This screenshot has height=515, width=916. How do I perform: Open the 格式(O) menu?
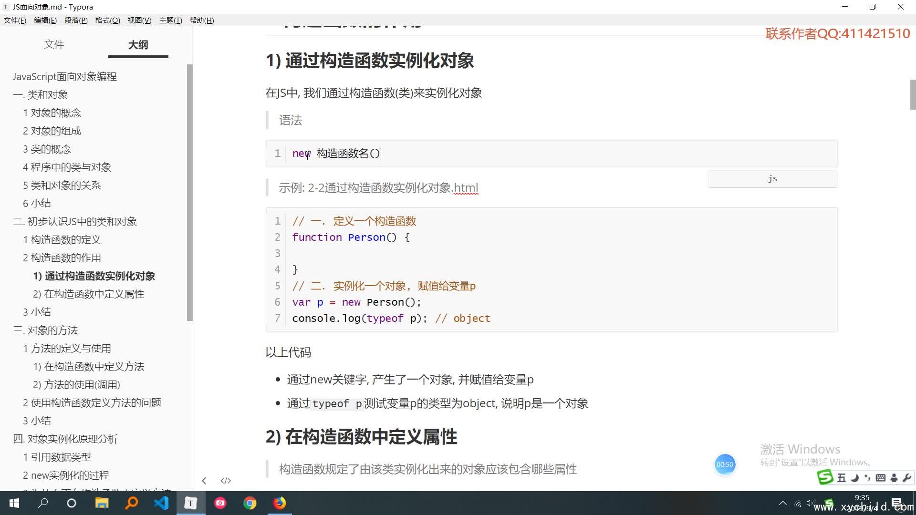click(107, 21)
